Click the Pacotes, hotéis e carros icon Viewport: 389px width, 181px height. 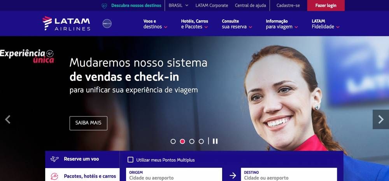pyautogui.click(x=54, y=176)
